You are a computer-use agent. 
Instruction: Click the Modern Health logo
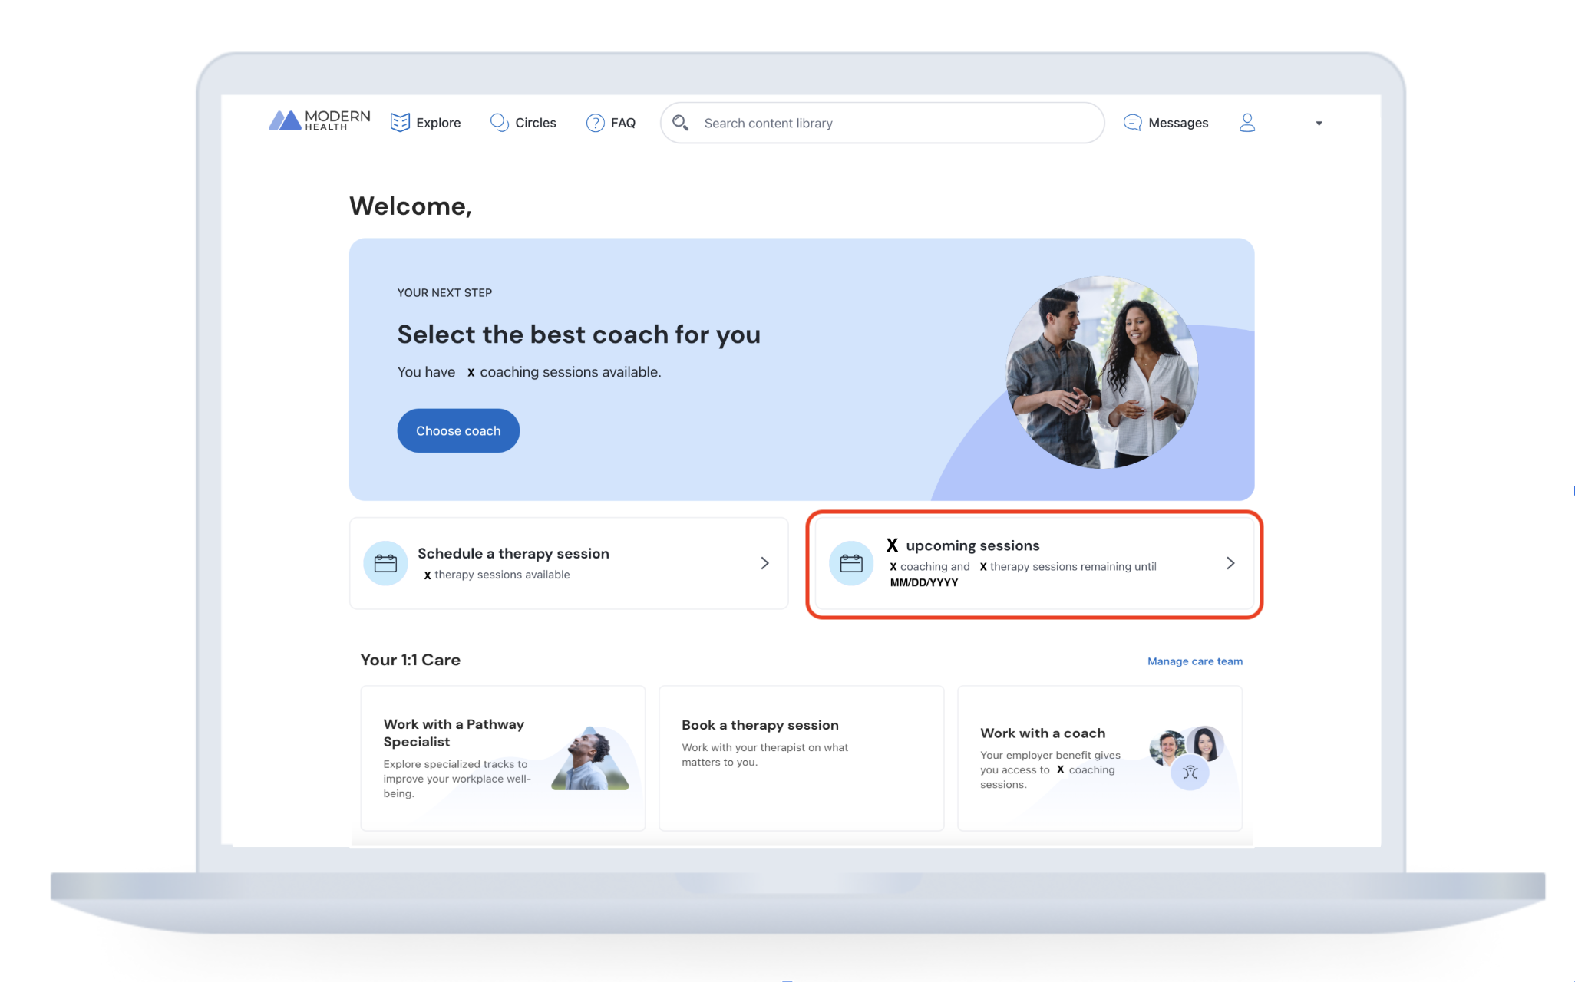tap(319, 120)
